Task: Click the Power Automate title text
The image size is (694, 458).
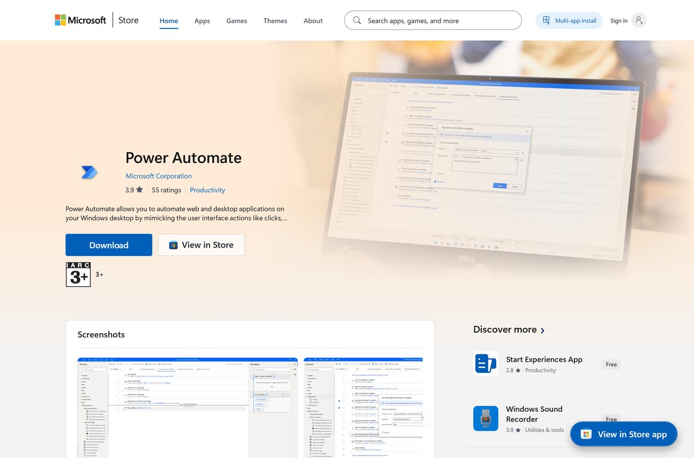Action: click(x=183, y=157)
